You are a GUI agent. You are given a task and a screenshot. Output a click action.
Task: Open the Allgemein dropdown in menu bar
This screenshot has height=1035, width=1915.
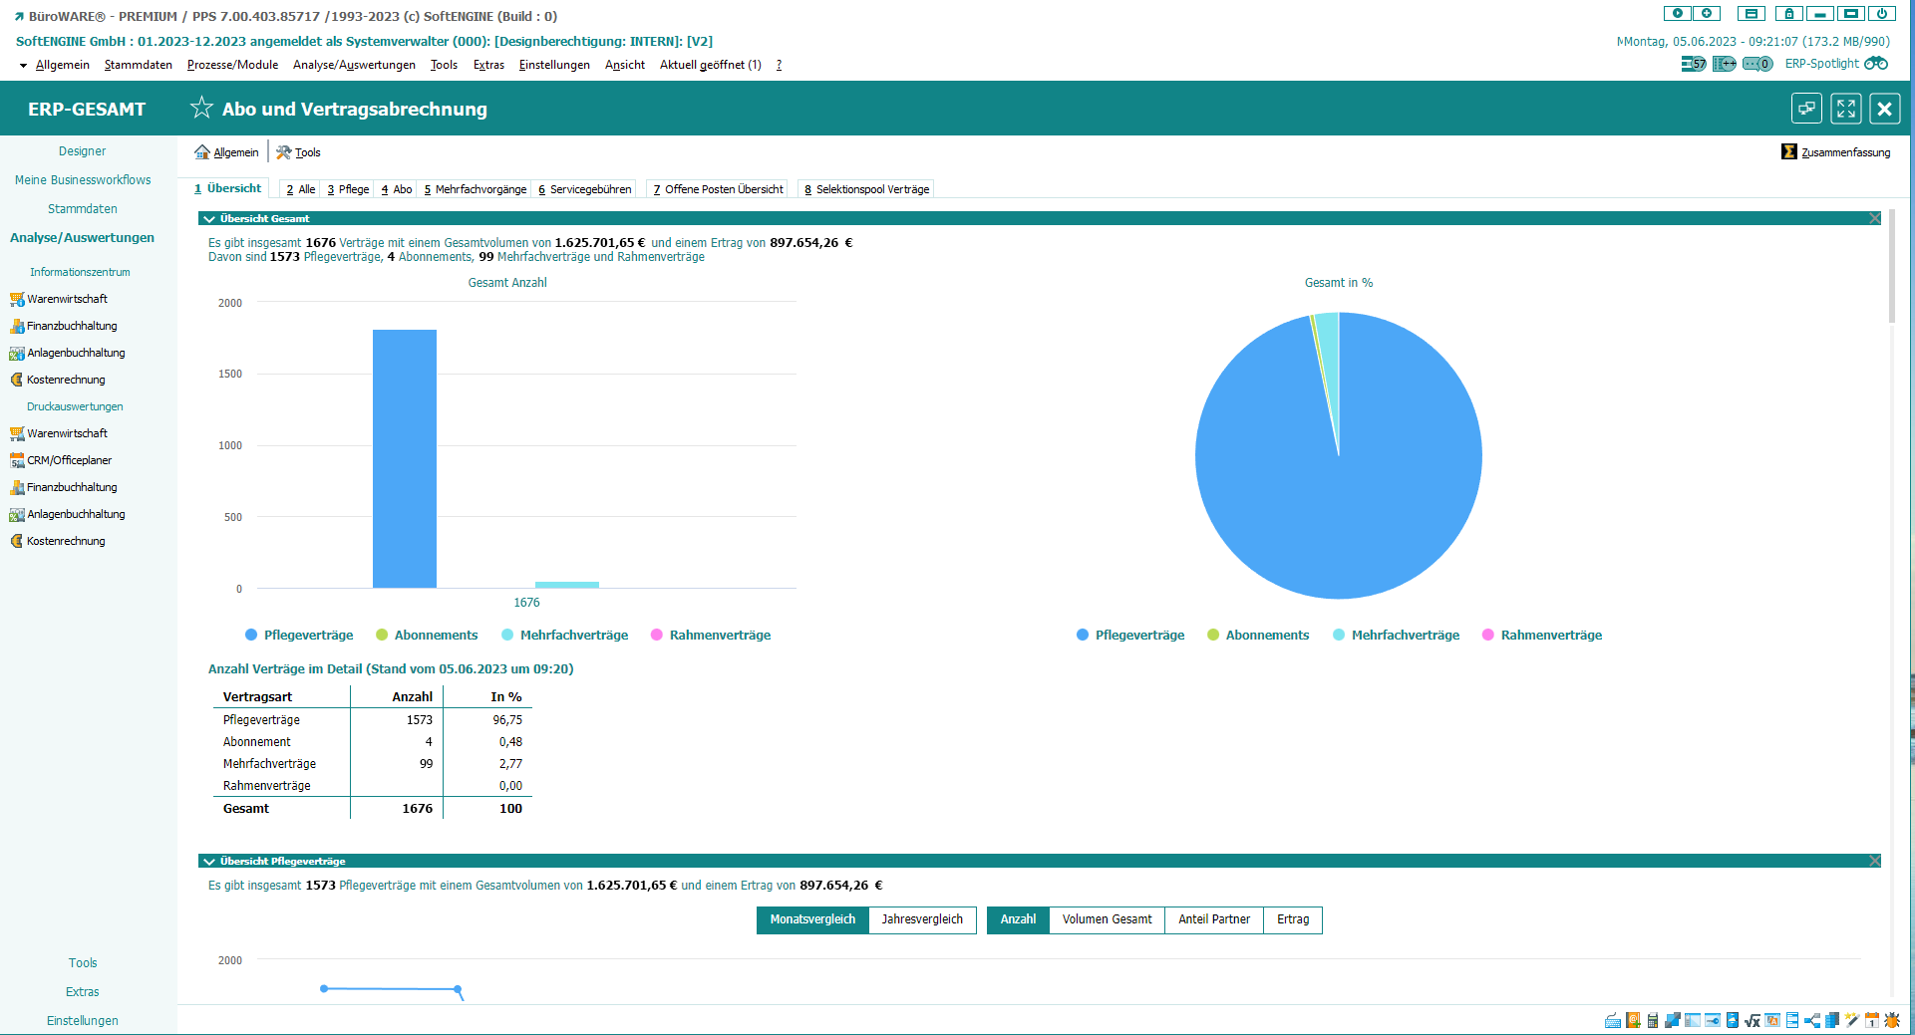coord(62,65)
